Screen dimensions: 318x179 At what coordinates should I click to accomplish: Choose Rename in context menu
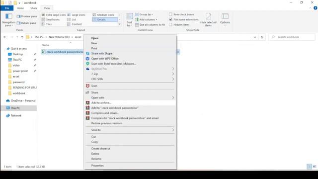pyautogui.click(x=130, y=159)
